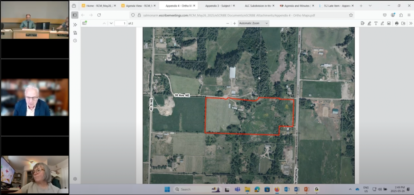Viewport: 414px width, 195px height.
Task: Click the browser forward button
Action: tap(91, 15)
